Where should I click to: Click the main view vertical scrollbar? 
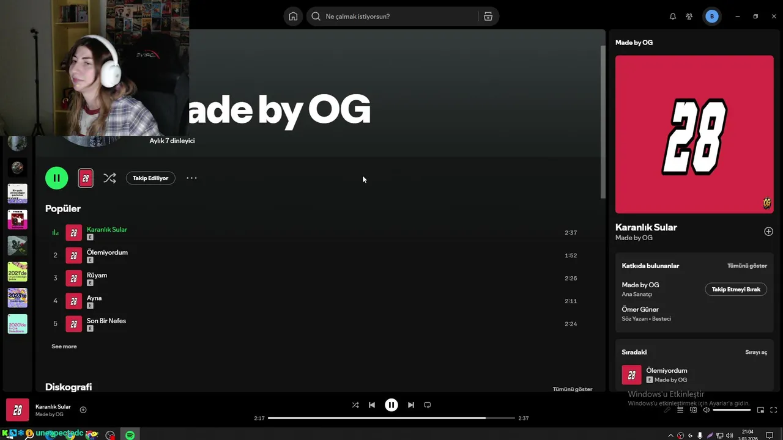click(603, 122)
